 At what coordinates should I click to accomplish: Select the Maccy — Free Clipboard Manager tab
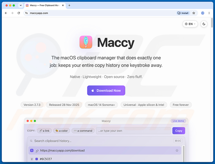[45, 5]
